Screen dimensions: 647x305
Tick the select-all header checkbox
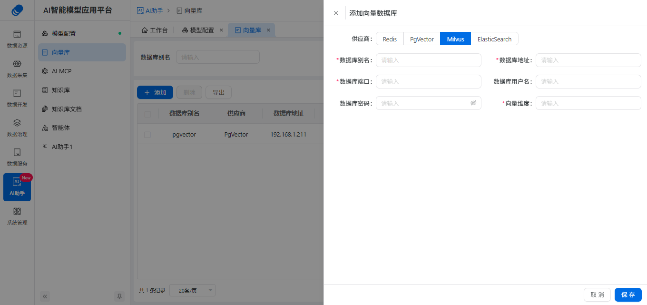pyautogui.click(x=147, y=114)
